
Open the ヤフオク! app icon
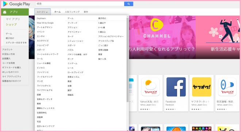click(x=202, y=87)
